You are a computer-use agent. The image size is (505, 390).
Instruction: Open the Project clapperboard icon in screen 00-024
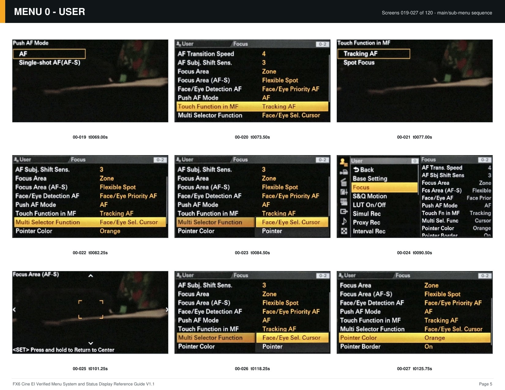344,182
